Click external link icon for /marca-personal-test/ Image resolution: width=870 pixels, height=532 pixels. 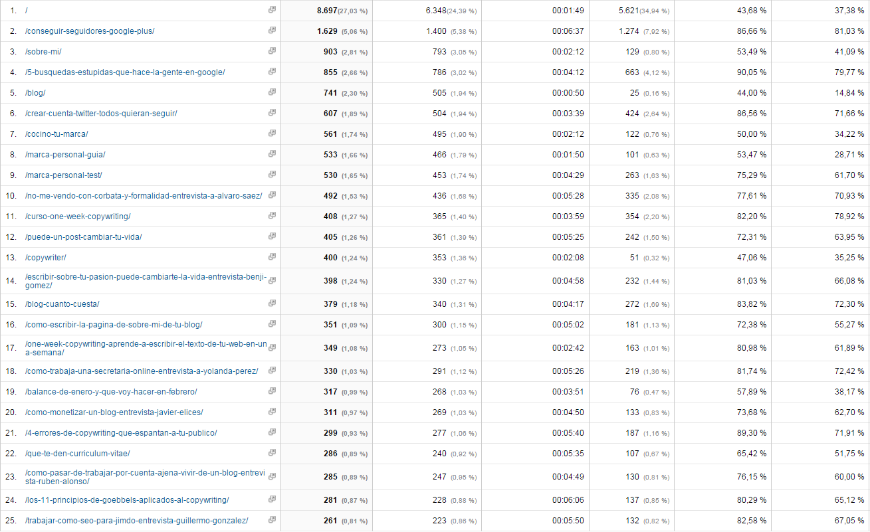tap(272, 175)
